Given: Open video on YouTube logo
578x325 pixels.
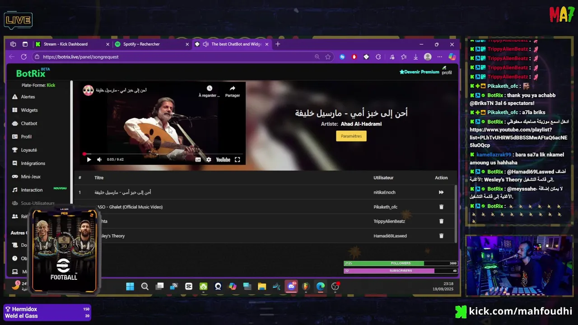Looking at the screenshot, I should (223, 159).
